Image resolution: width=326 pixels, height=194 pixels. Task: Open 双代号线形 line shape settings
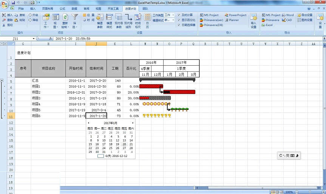128,21
